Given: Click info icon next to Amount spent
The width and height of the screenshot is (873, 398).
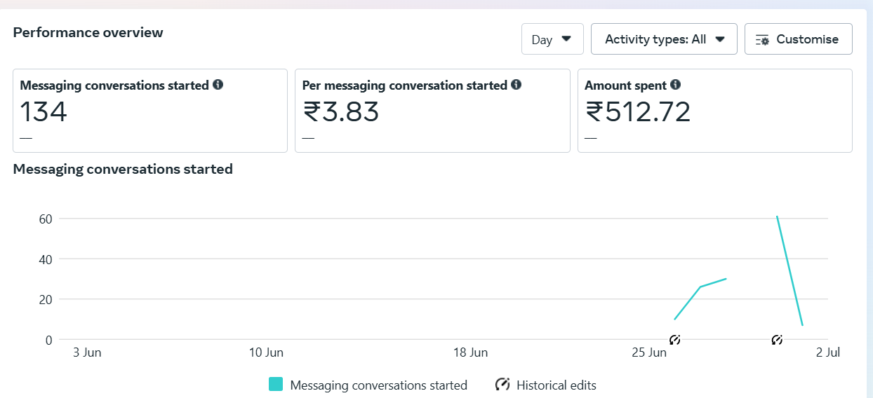Looking at the screenshot, I should 675,85.
